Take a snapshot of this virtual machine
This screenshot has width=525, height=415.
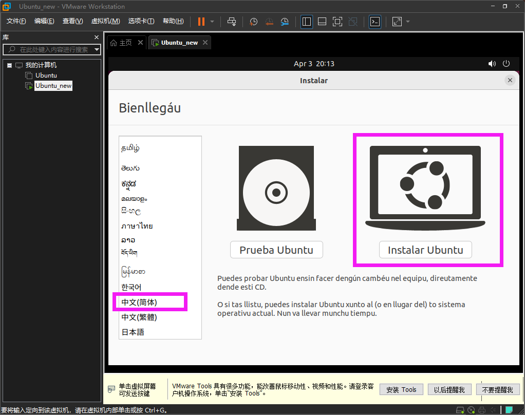click(x=253, y=22)
